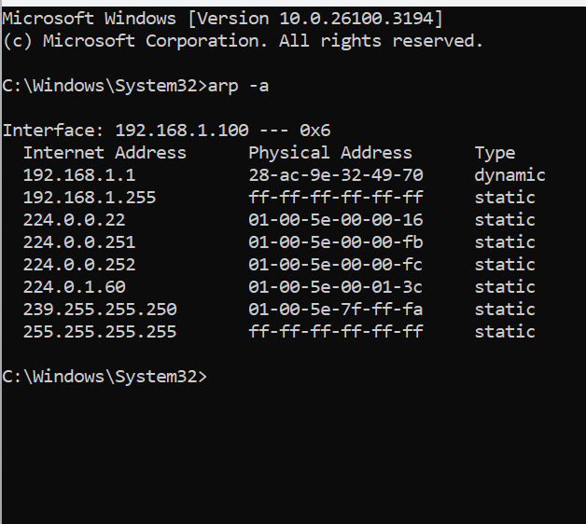Click the 224.0.0.22 multicast address

click(74, 220)
